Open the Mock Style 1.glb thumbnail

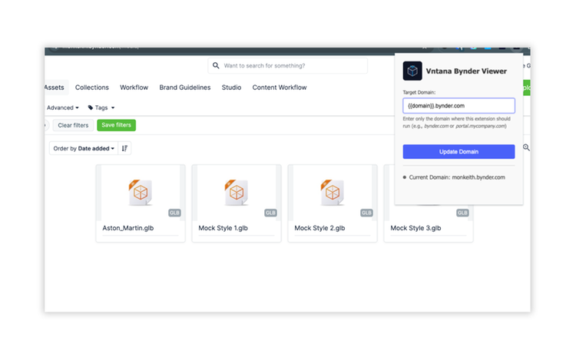tap(237, 193)
